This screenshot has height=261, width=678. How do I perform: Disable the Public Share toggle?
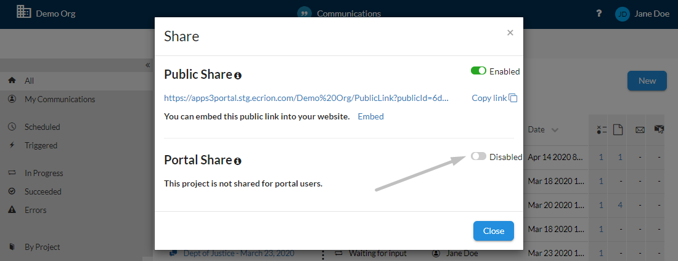click(478, 71)
